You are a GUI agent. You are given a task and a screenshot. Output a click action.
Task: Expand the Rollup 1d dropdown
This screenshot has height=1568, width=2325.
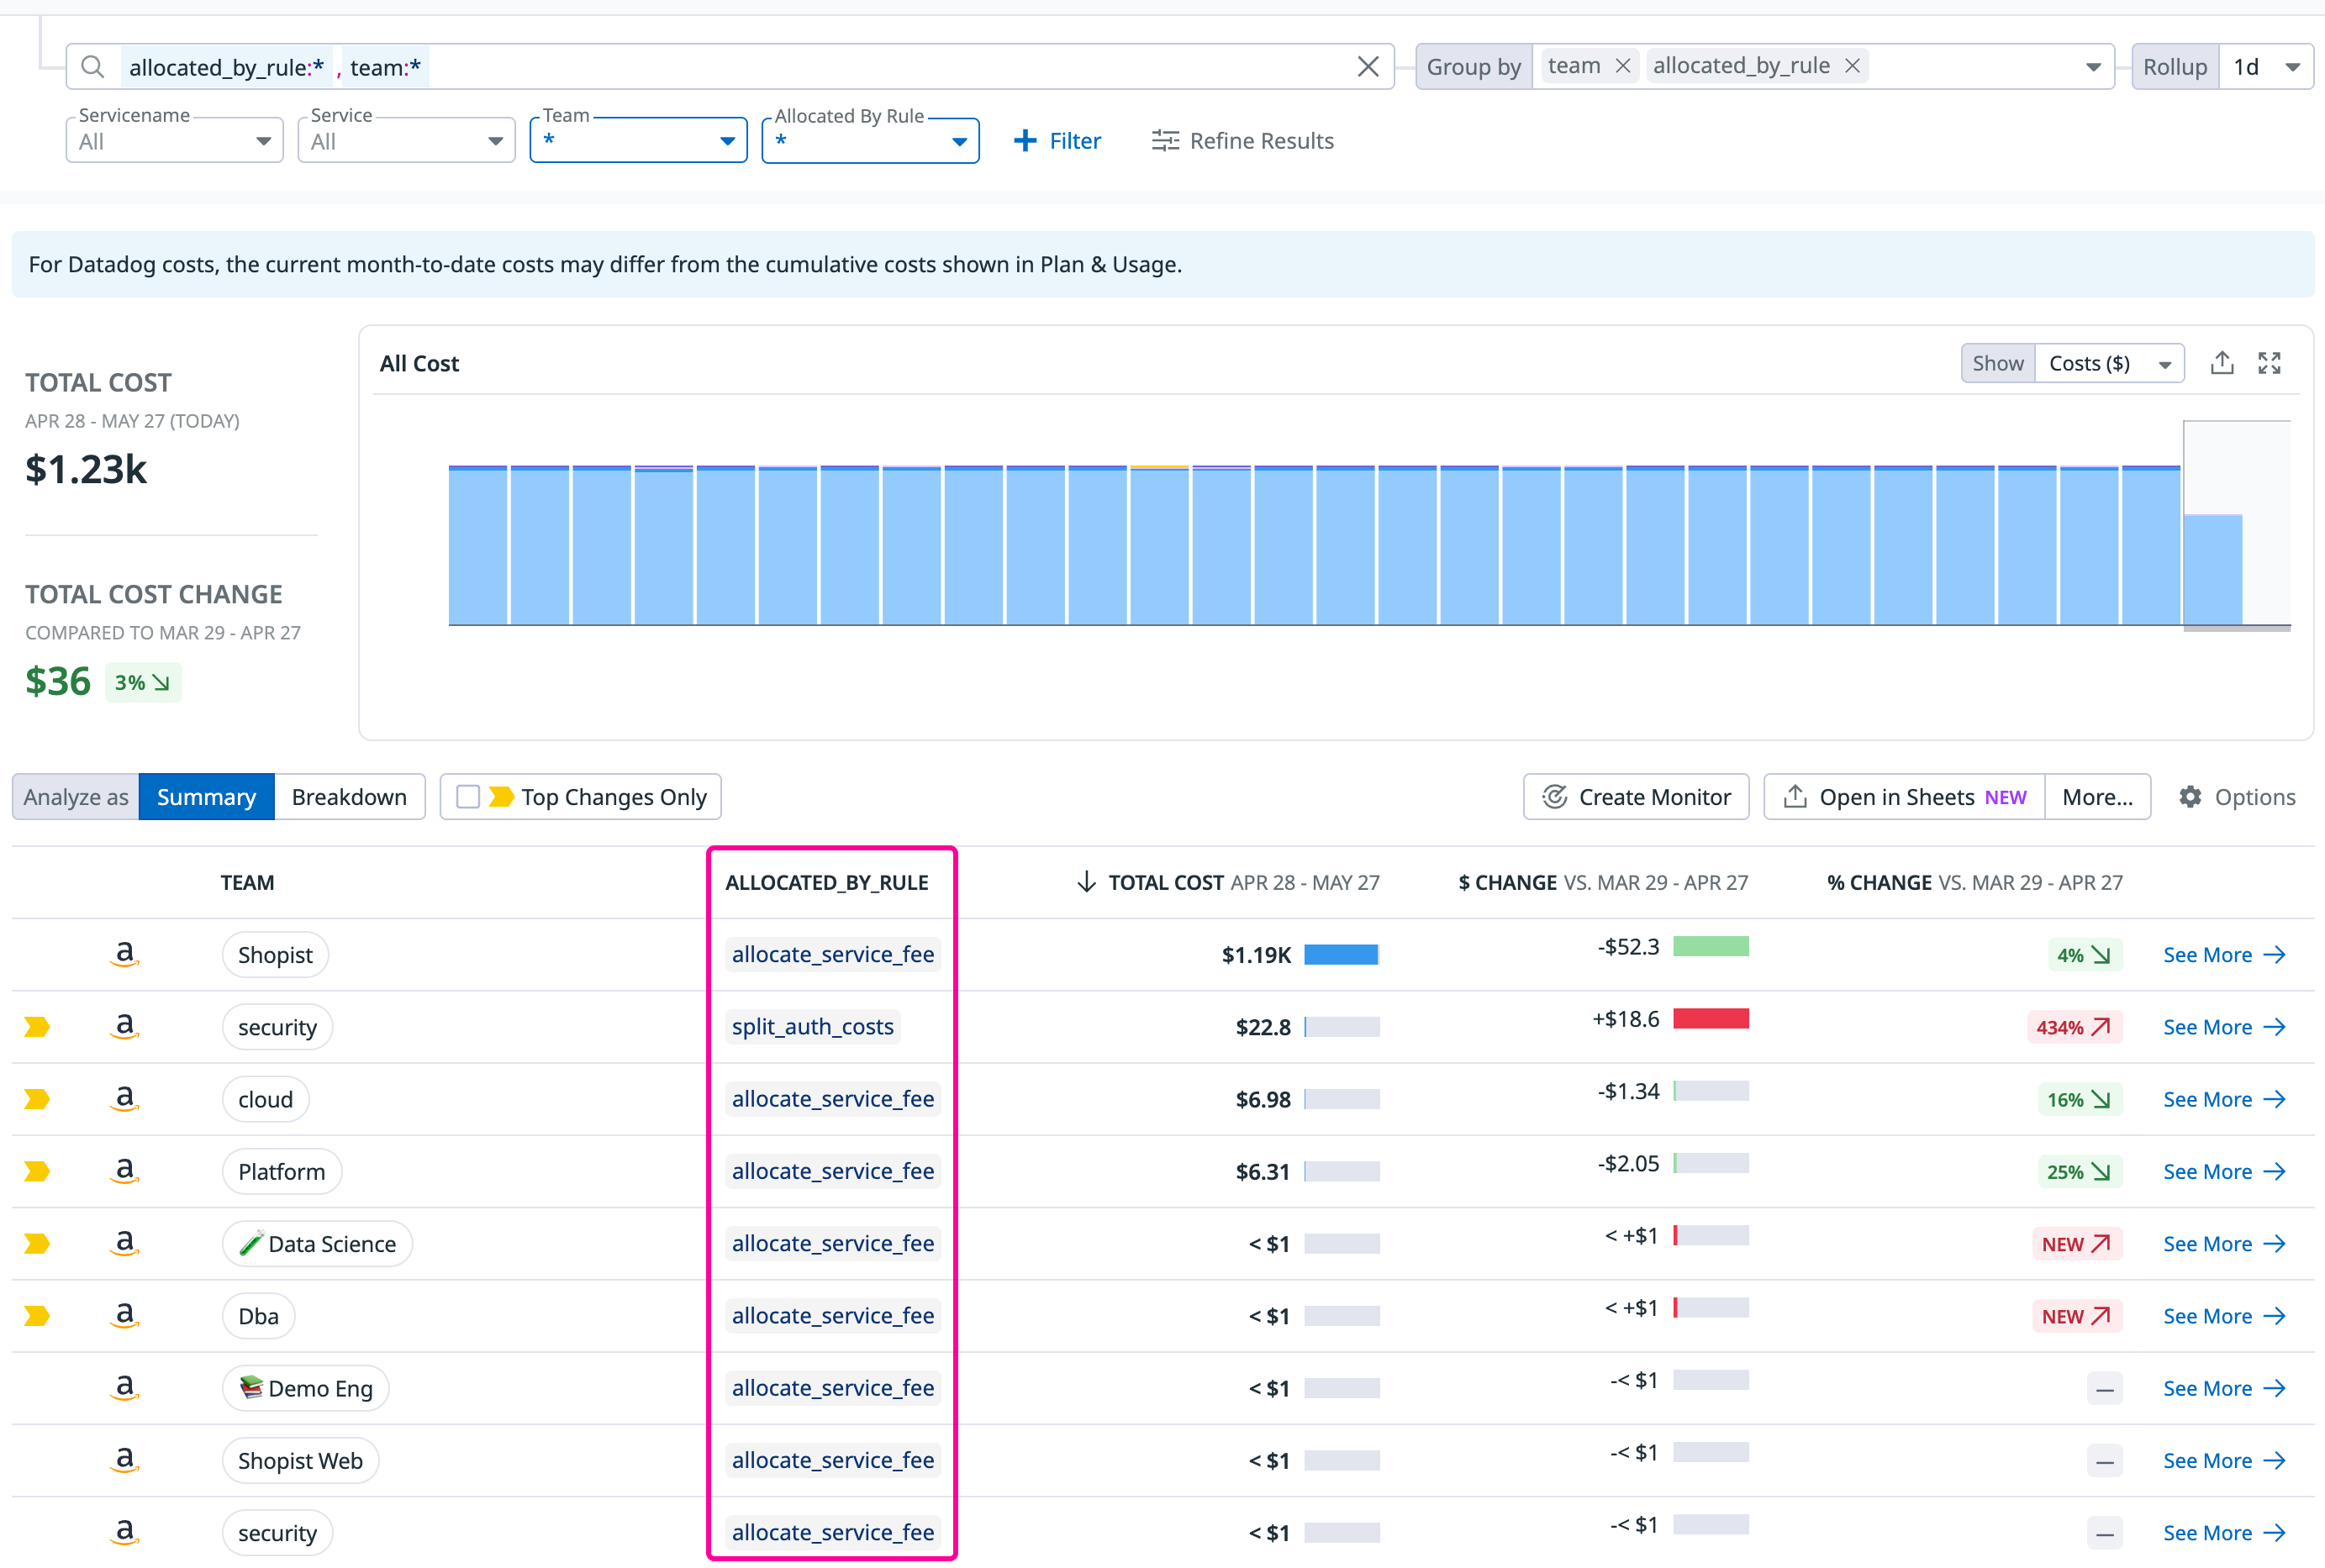click(2265, 67)
